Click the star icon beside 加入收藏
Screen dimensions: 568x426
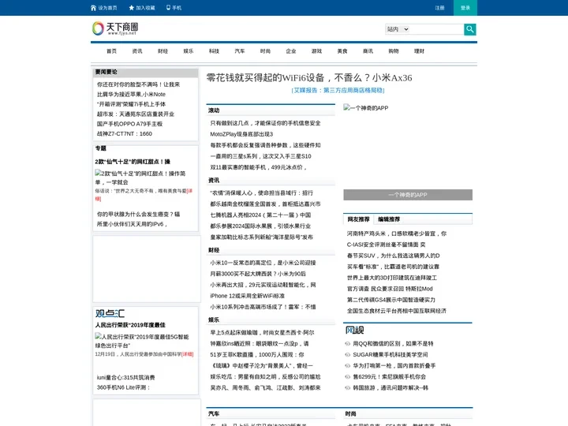[132, 8]
